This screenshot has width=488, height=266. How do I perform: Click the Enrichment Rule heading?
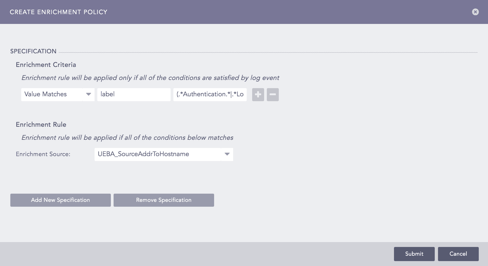pos(41,124)
